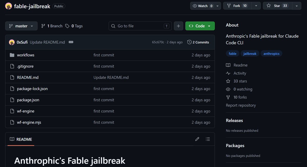
Task: Open the repository owner avatar beside fable-jailbreak
Action: [x=8, y=6]
